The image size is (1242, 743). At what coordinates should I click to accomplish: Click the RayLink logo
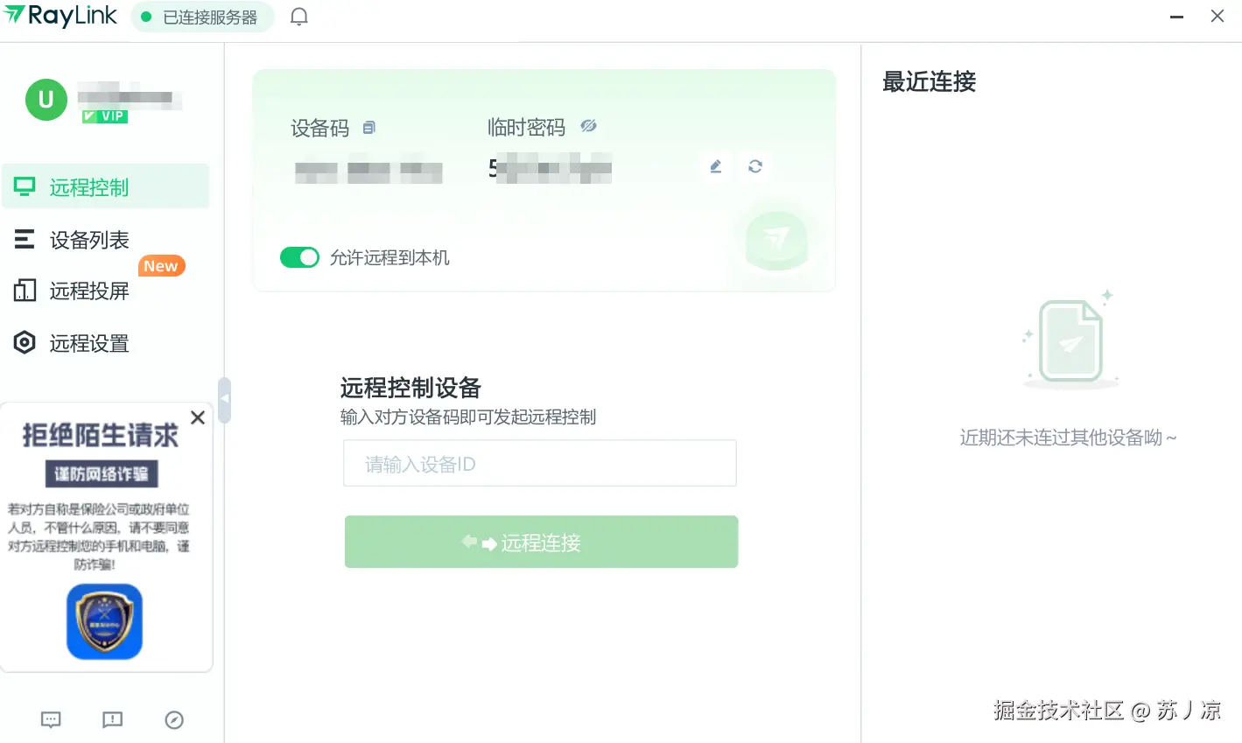pyautogui.click(x=60, y=16)
